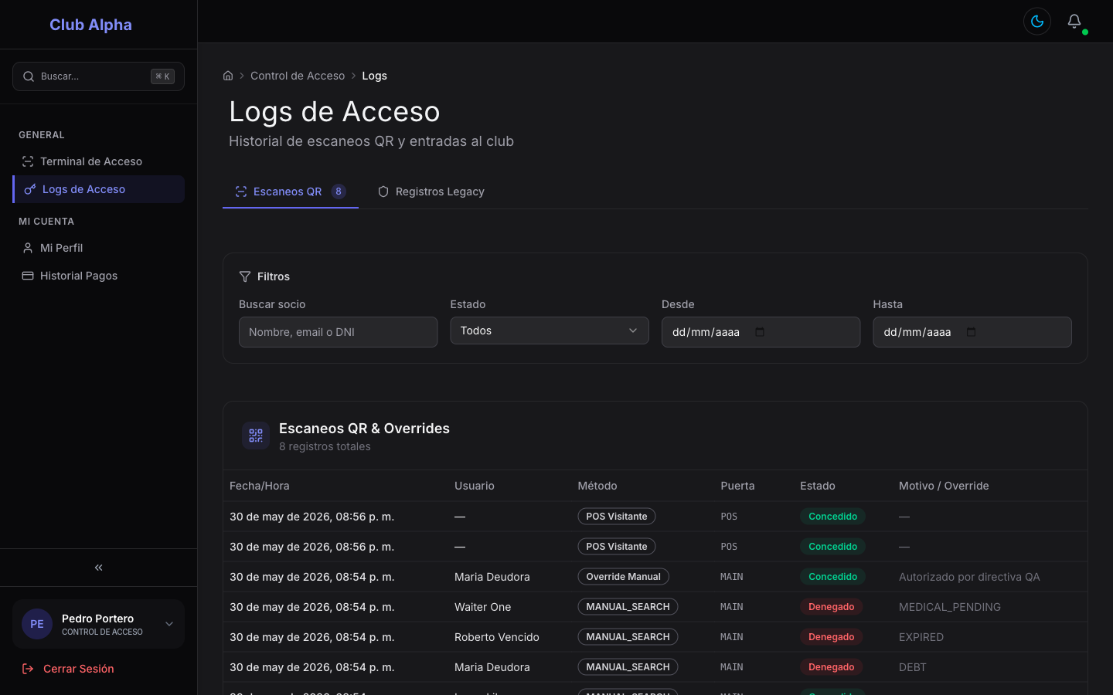Screen dimensions: 1113x695
Task: Go to Control de Acceso breadcrumb
Action: (298, 76)
